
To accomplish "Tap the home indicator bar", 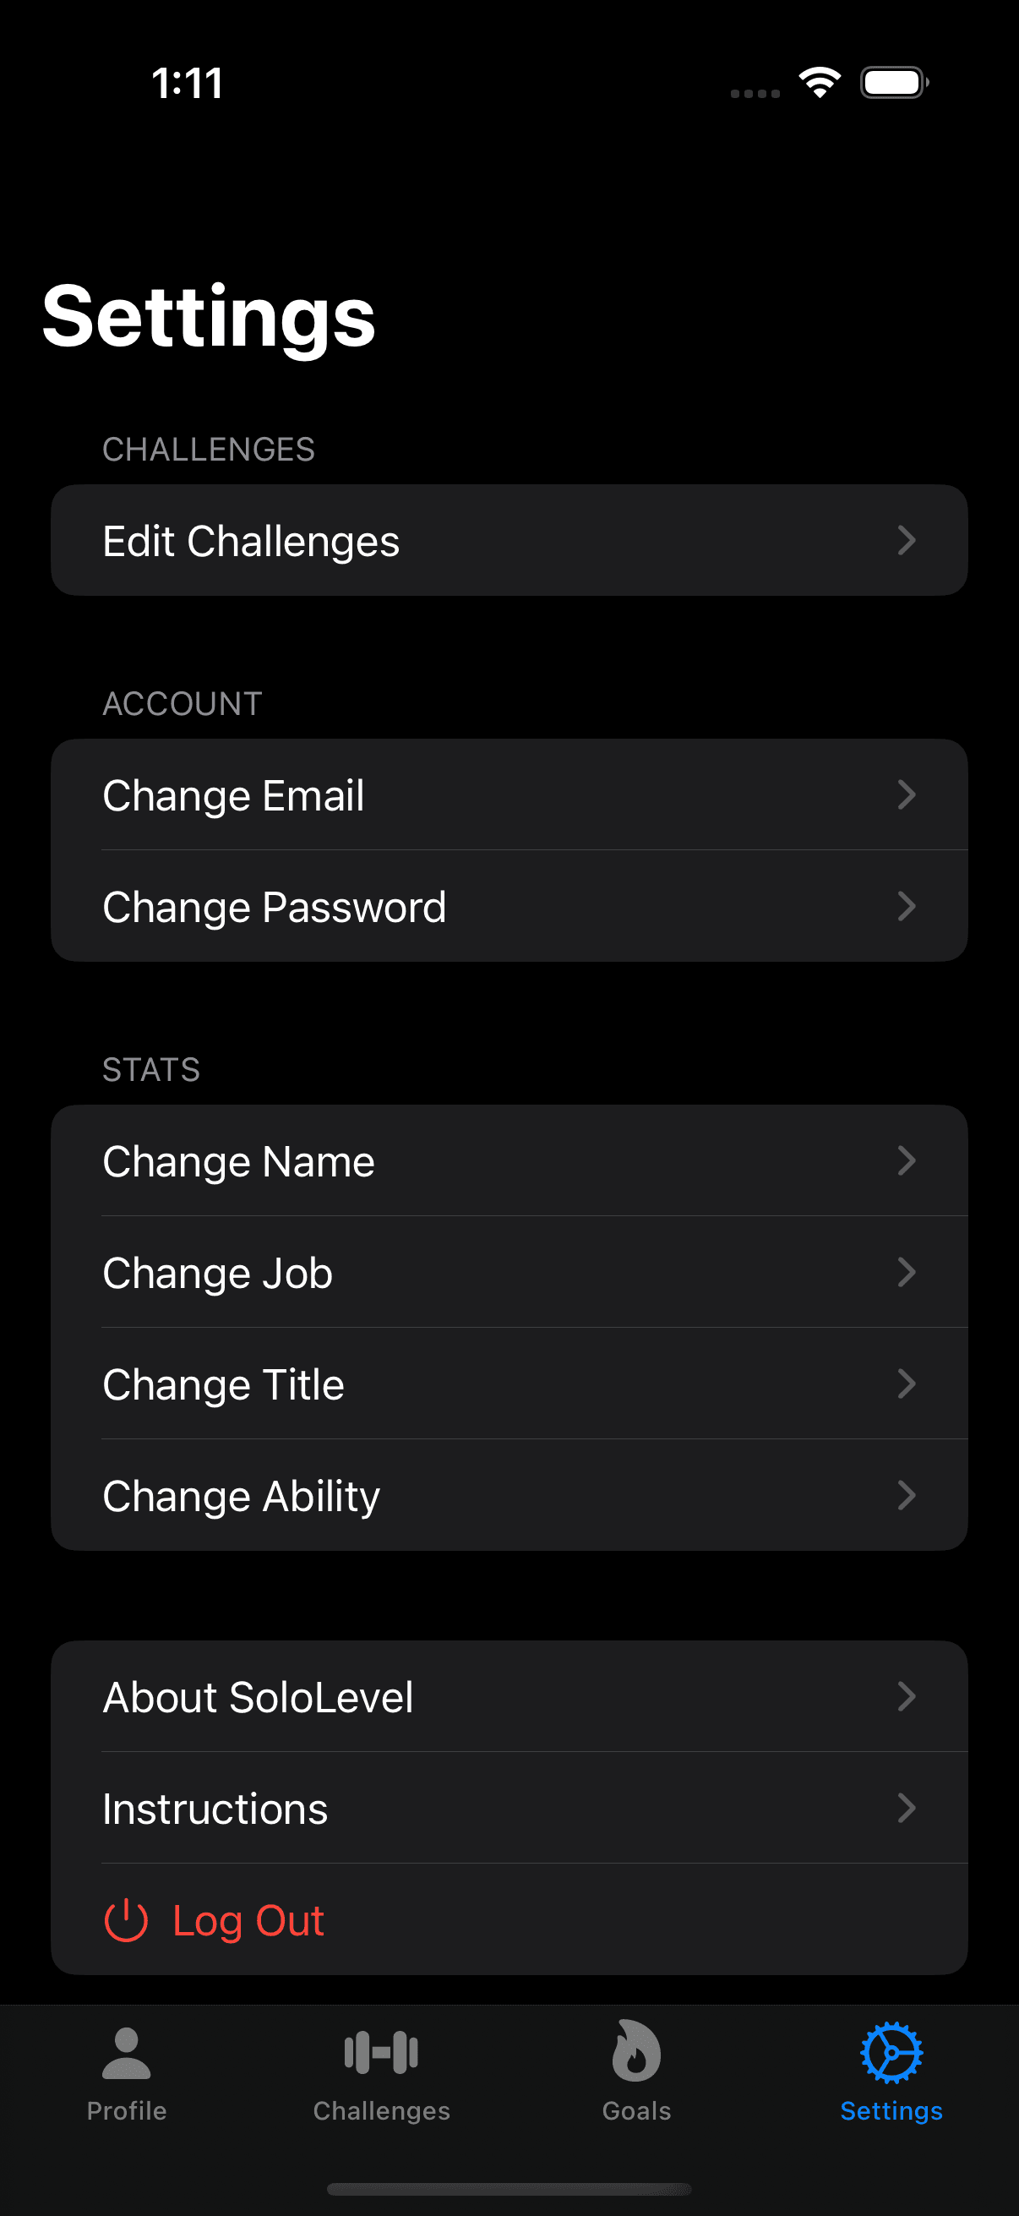I will (509, 2188).
